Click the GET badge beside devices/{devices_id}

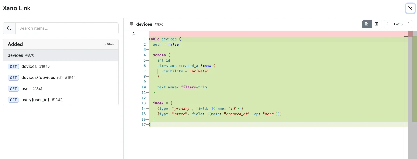13,78
